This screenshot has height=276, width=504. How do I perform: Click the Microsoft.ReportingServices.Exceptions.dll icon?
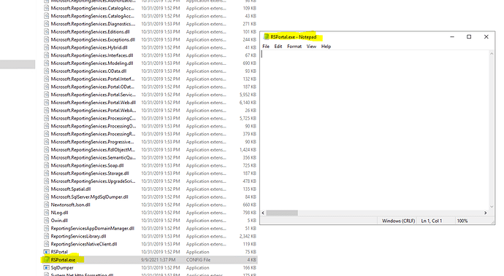[47, 40]
